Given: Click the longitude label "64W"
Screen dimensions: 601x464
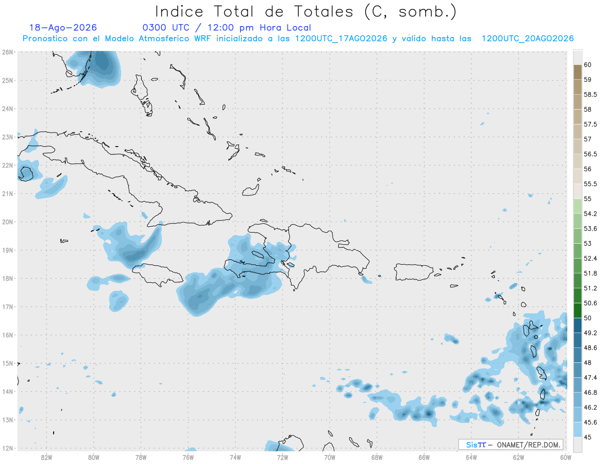Looking at the screenshot, I should tap(471, 457).
